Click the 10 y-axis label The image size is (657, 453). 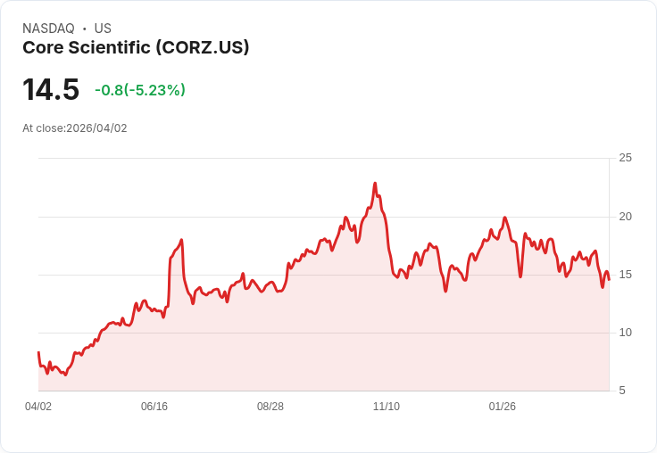625,332
